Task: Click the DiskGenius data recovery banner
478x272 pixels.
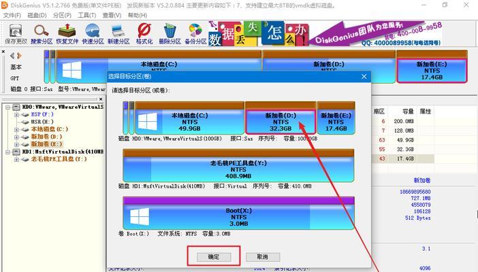Action: click(325, 34)
